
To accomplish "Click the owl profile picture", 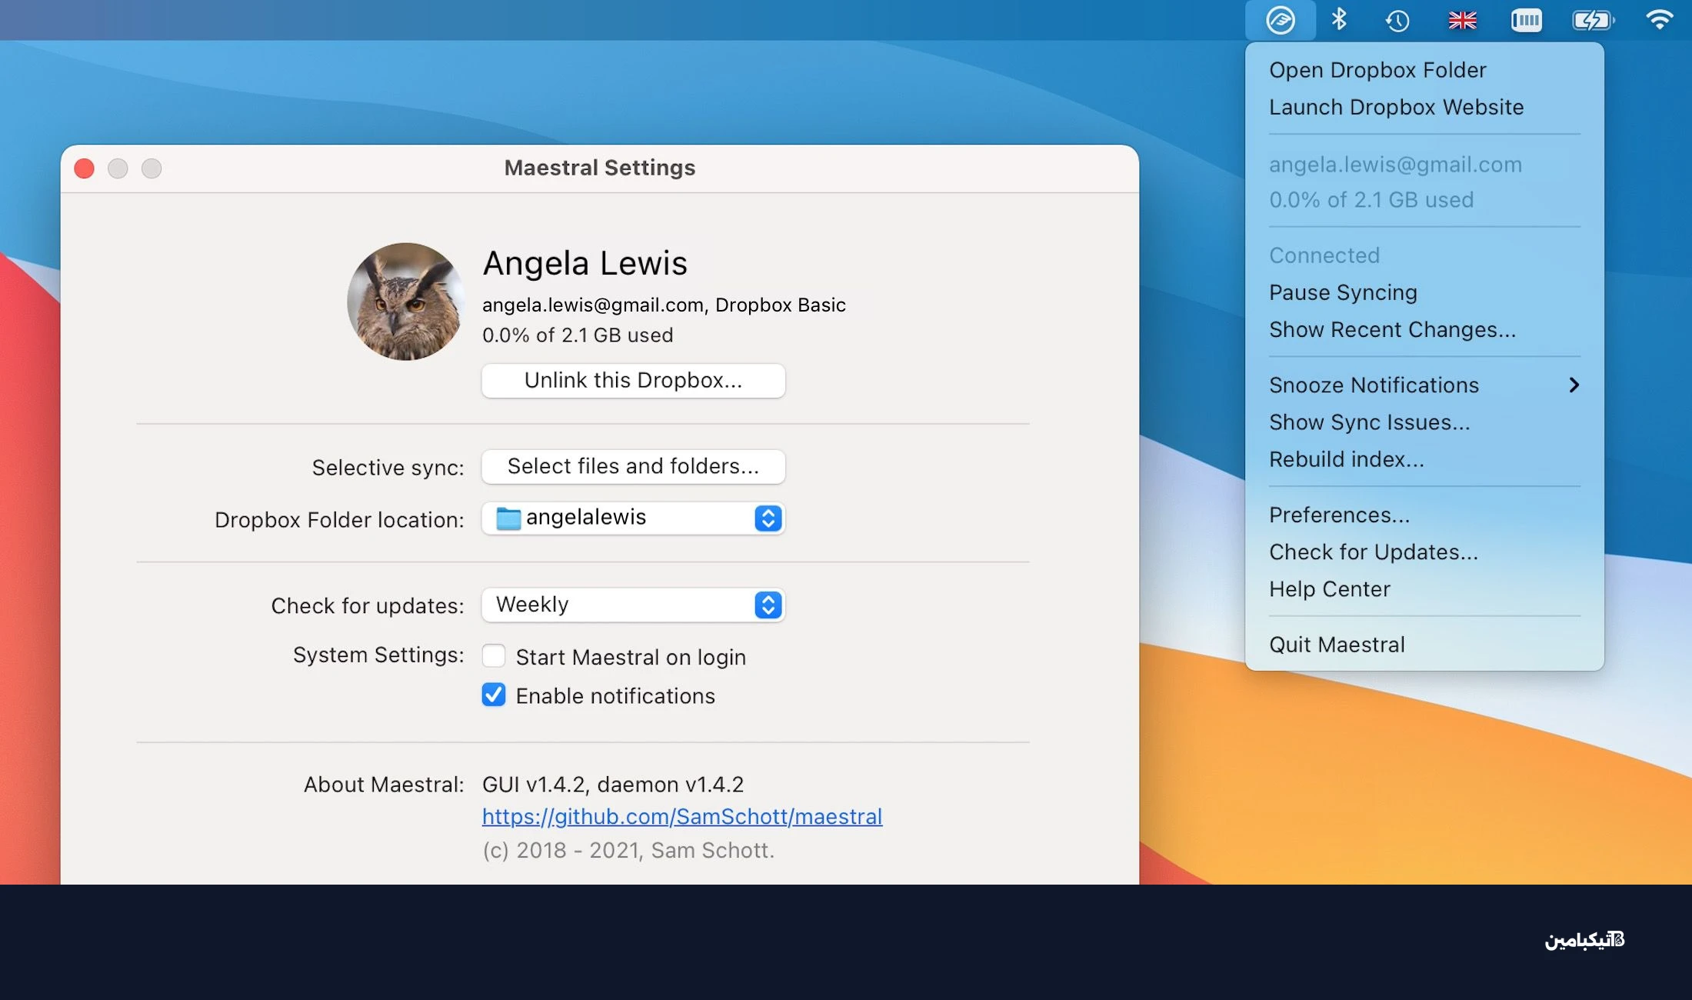I will tap(405, 302).
